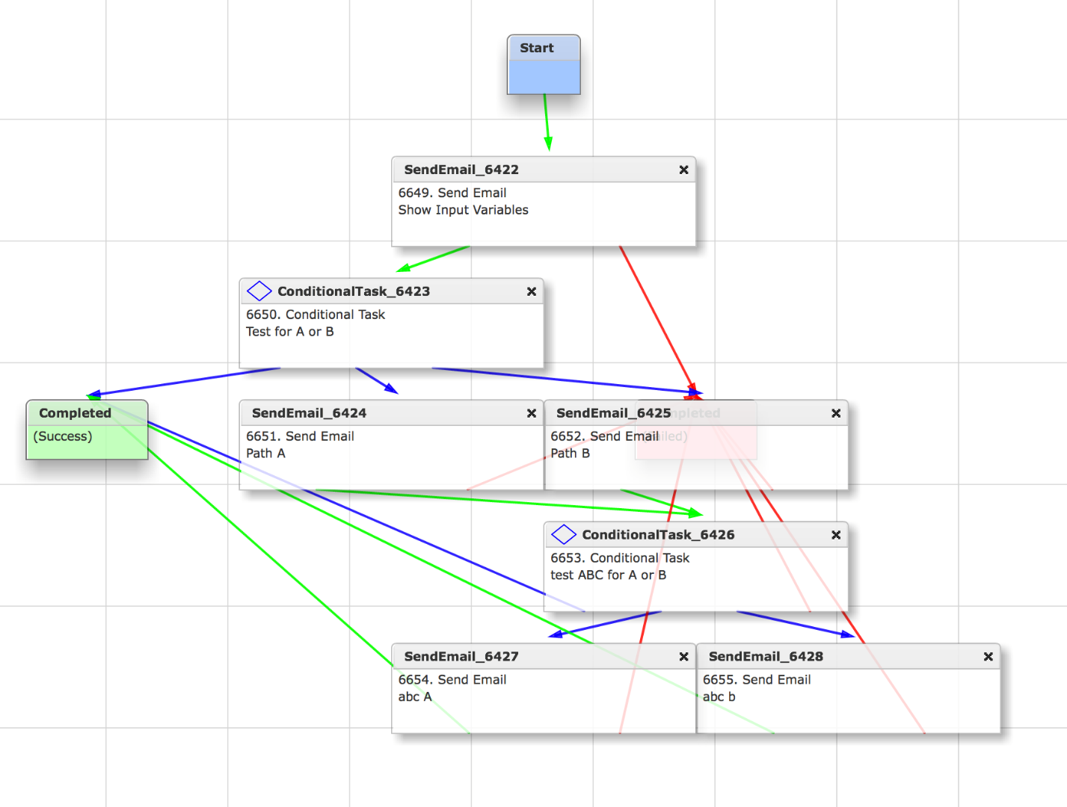Screen dimensions: 1067x807
Task: Click 'Path B' description text
Action: (570, 454)
